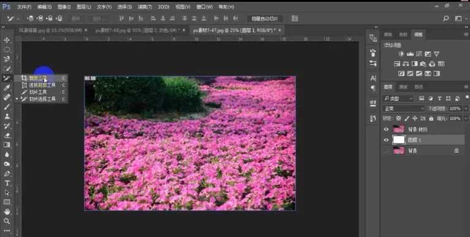Open the 滤镜(T) menu
This screenshot has height=237, width=470.
[x=145, y=7]
